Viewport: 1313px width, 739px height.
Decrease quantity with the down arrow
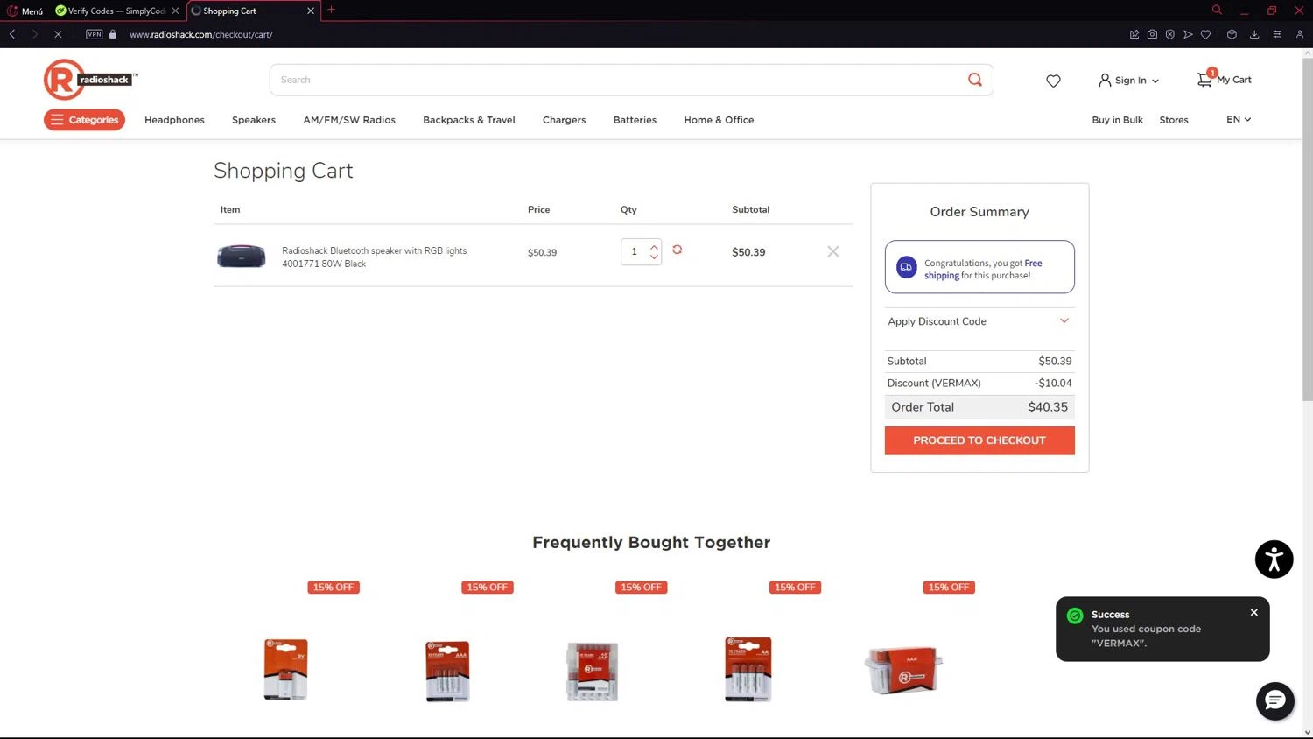654,257
